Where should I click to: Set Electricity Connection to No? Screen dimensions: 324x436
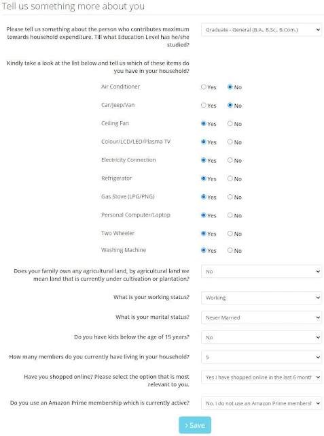point(230,160)
